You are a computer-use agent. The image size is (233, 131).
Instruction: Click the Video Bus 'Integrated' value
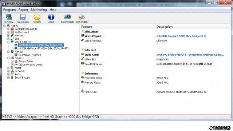[x=162, y=59]
